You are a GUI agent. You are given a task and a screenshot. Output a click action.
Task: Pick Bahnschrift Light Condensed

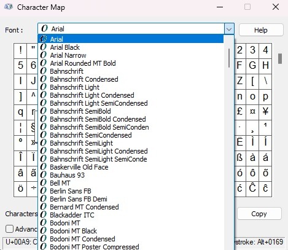click(x=131, y=95)
